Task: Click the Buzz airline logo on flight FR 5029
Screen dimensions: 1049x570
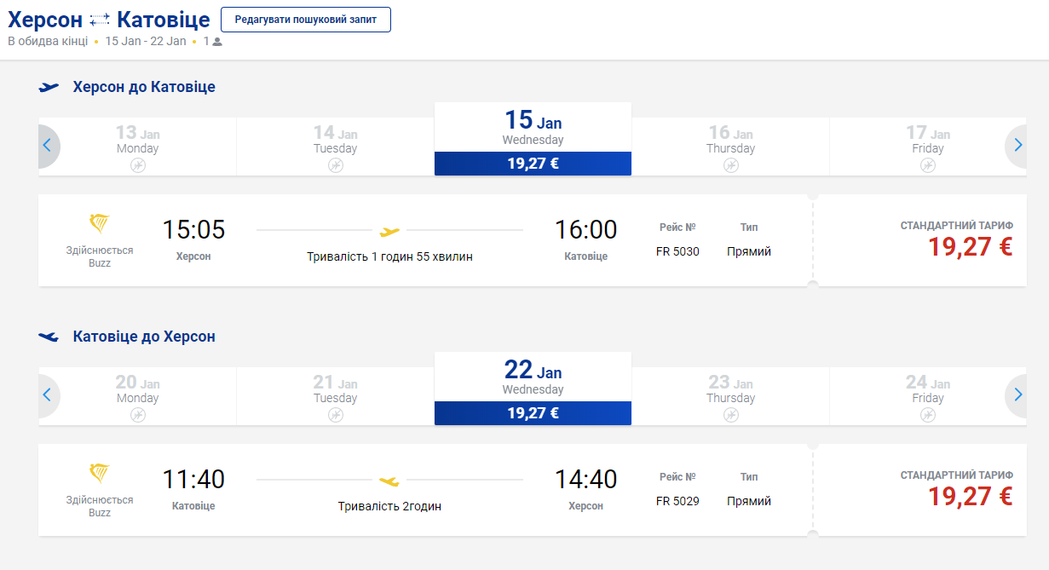Action: pos(100,474)
